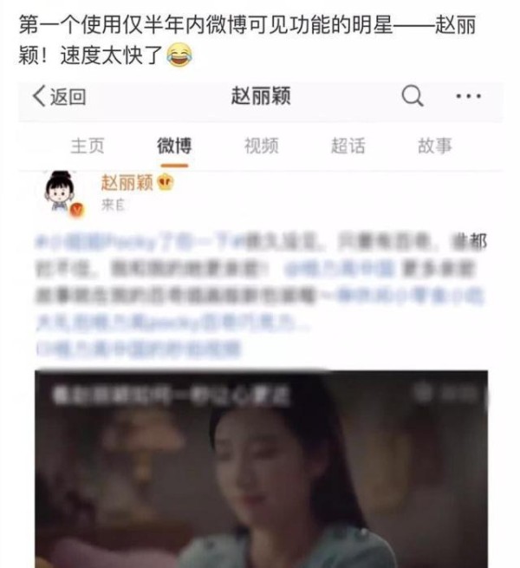Tap the post source text under username
520x568 pixels.
113,205
